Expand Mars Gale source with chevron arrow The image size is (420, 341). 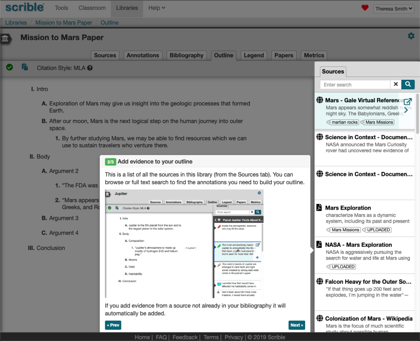(x=406, y=110)
